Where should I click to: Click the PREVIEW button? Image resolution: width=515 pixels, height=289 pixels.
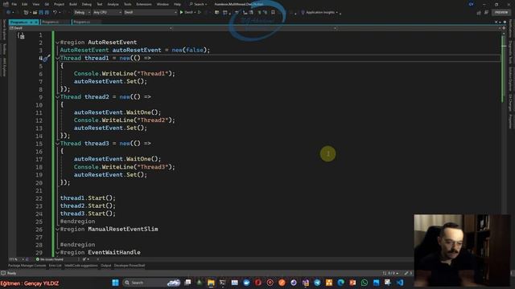pyautogui.click(x=501, y=13)
